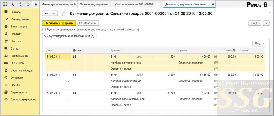Click the Сумма Кт column header
Viewport: 274px width, 116px height.
point(252,50)
